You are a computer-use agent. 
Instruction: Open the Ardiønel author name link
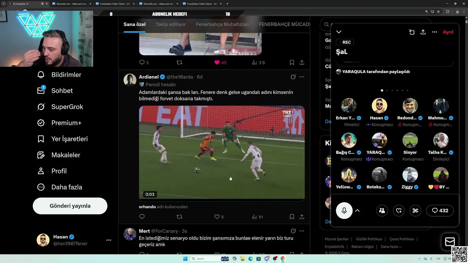coord(149,77)
